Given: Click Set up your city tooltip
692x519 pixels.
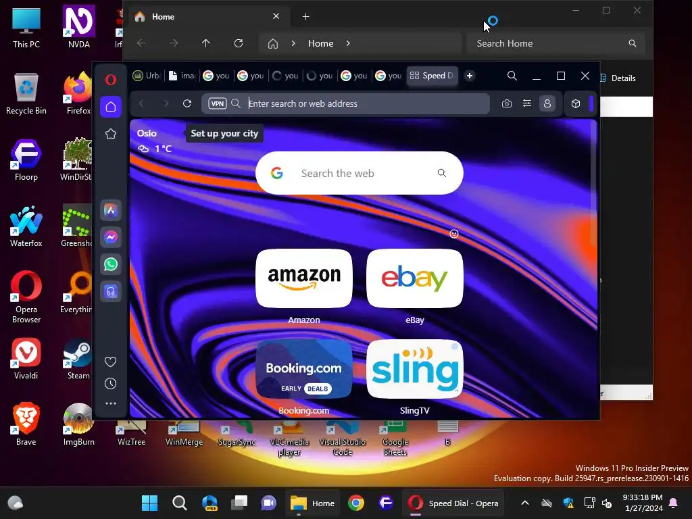Looking at the screenshot, I should [224, 134].
